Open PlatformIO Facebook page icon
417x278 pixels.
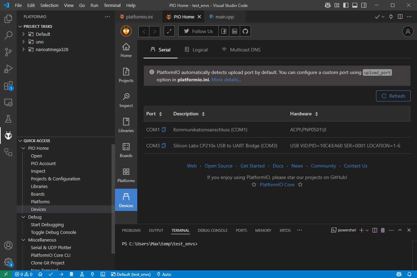(x=224, y=31)
